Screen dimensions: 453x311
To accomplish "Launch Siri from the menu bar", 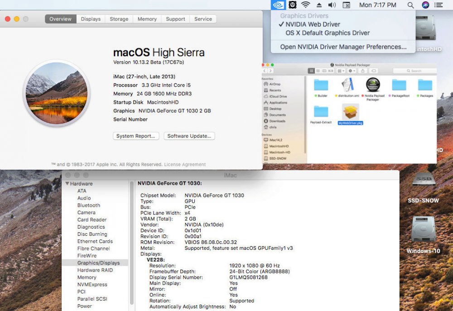I will click(425, 5).
